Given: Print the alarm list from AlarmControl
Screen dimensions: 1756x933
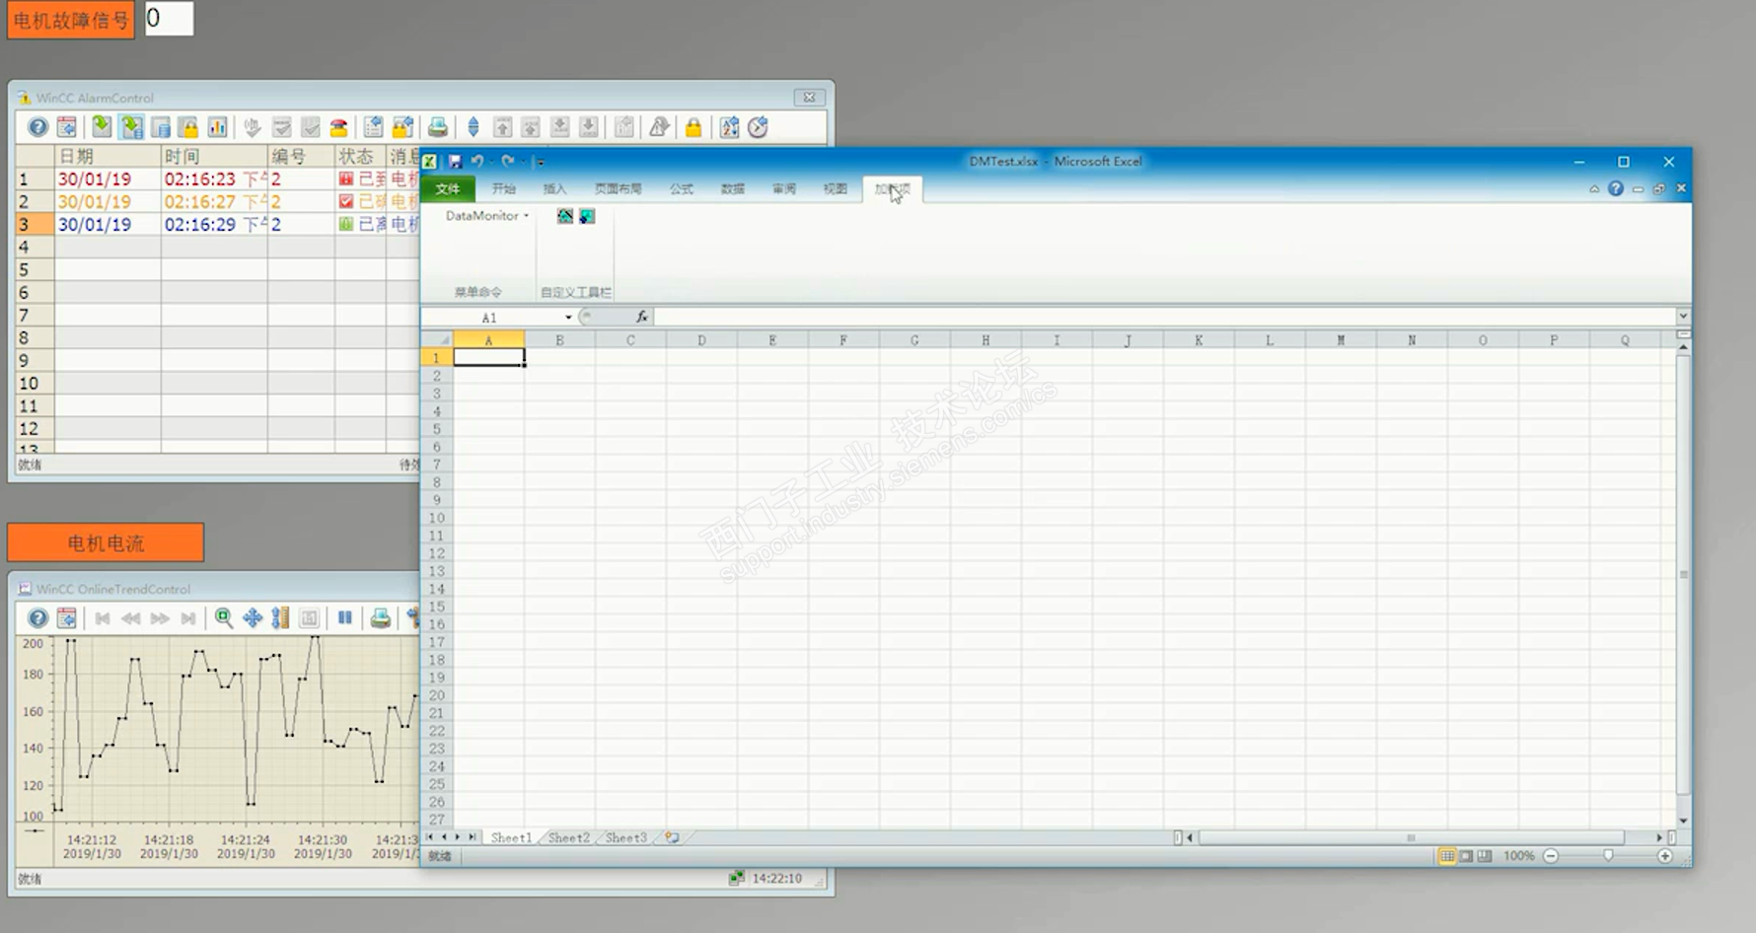Looking at the screenshot, I should [438, 127].
